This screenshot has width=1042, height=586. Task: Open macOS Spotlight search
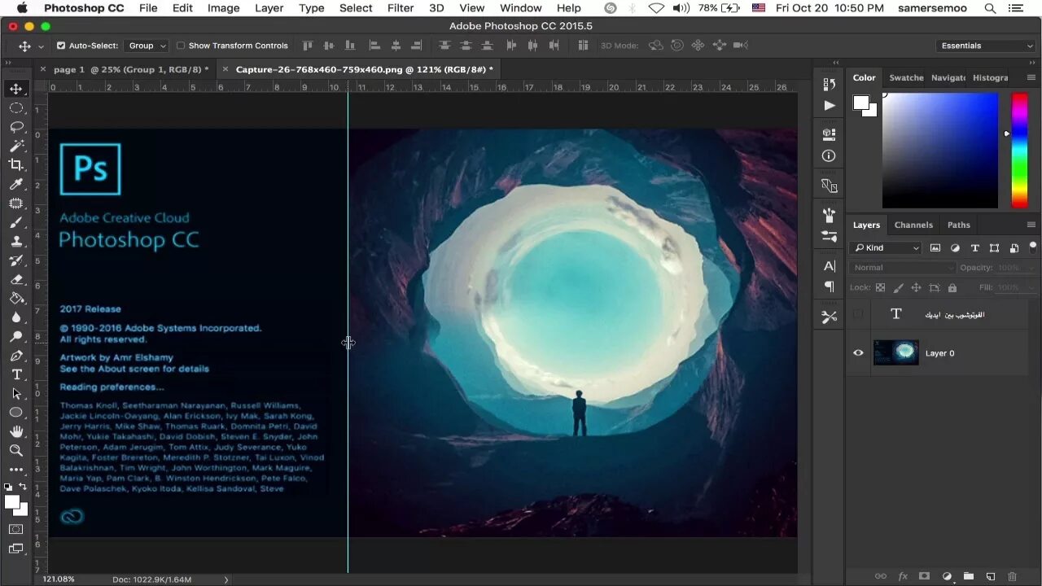tap(990, 8)
